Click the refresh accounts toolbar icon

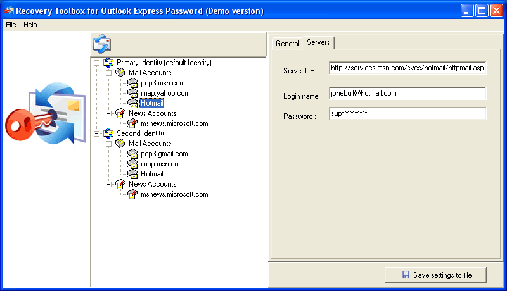pos(102,44)
